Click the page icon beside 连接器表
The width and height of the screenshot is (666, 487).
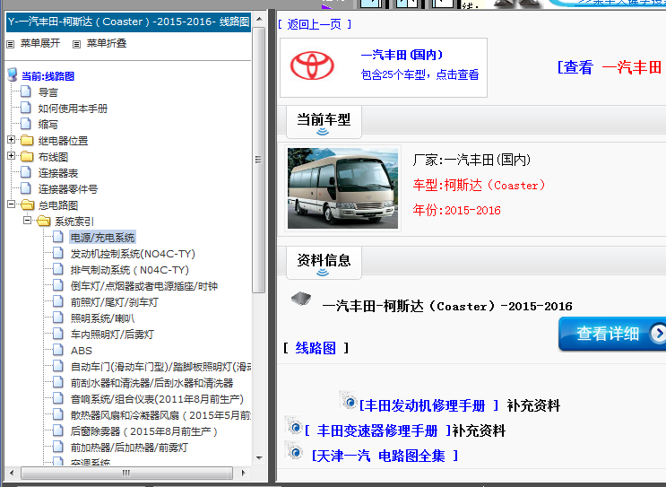(26, 172)
